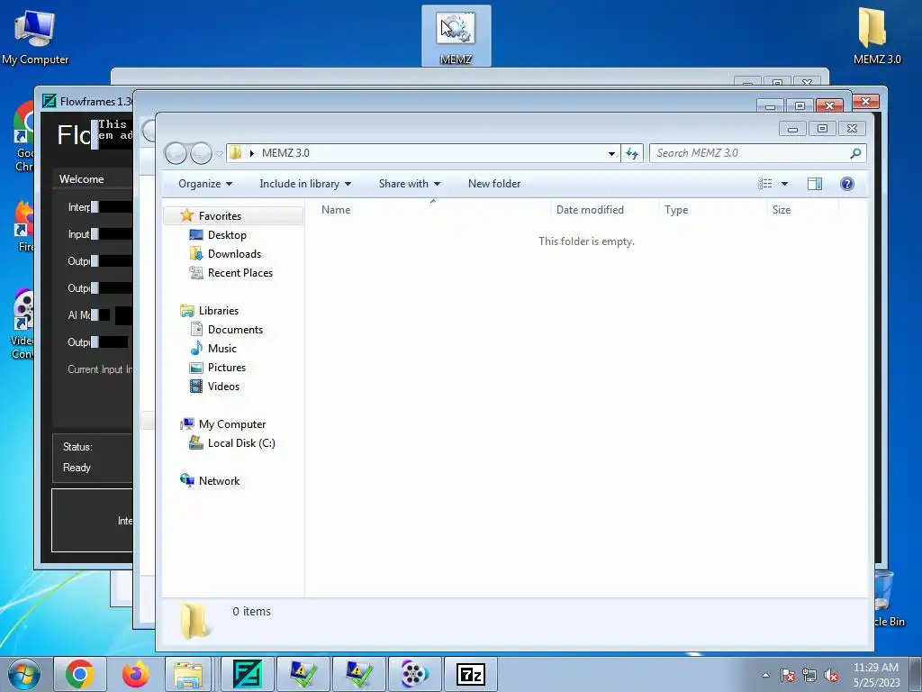Click the folder icon in address bar
The width and height of the screenshot is (922, 692).
235,153
